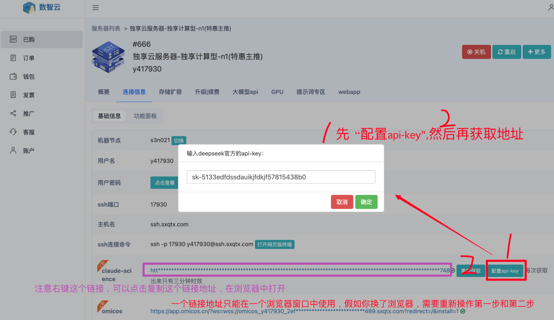
Task: Click the 重启 restart button
Action: point(506,52)
